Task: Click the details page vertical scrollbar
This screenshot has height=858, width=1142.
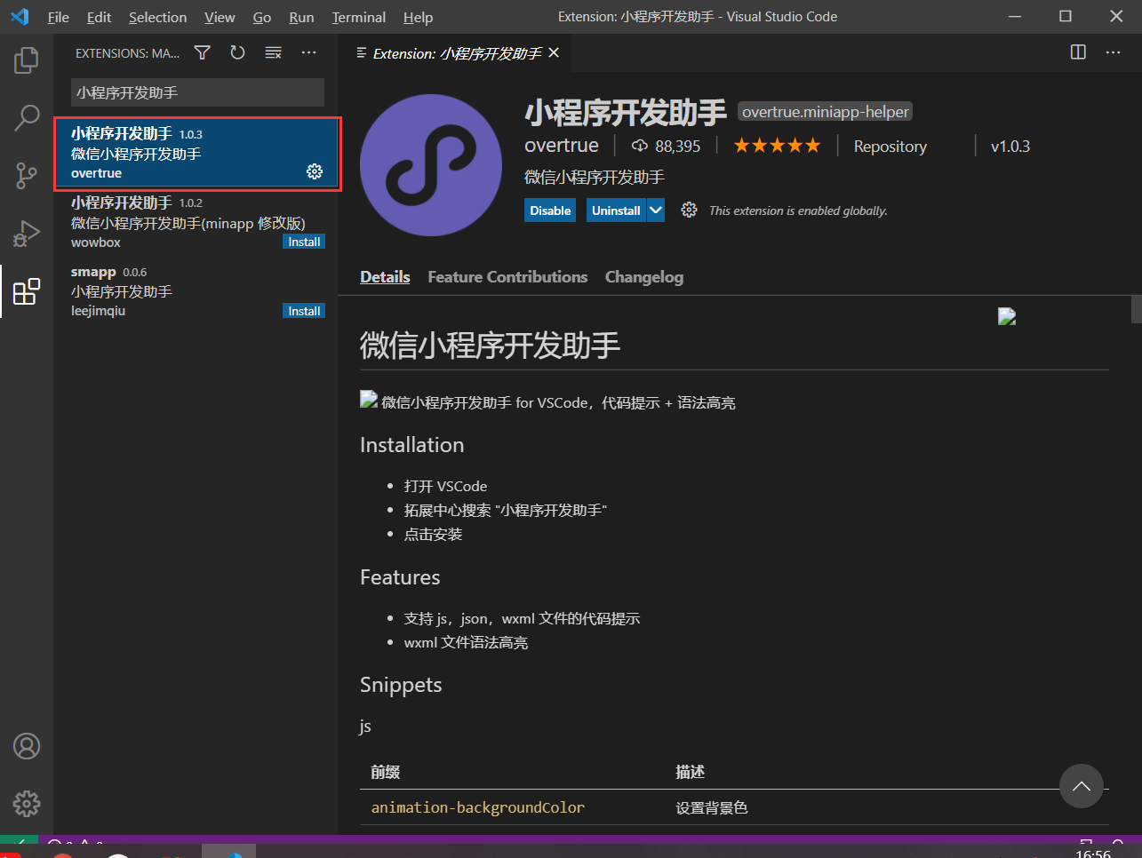Action: click(1136, 309)
